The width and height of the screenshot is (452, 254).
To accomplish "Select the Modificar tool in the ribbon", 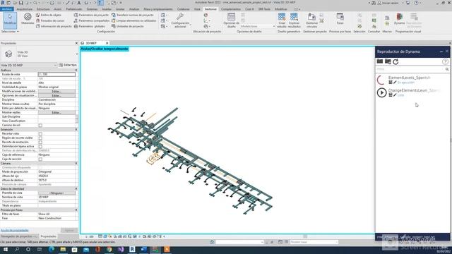I will 10,20.
